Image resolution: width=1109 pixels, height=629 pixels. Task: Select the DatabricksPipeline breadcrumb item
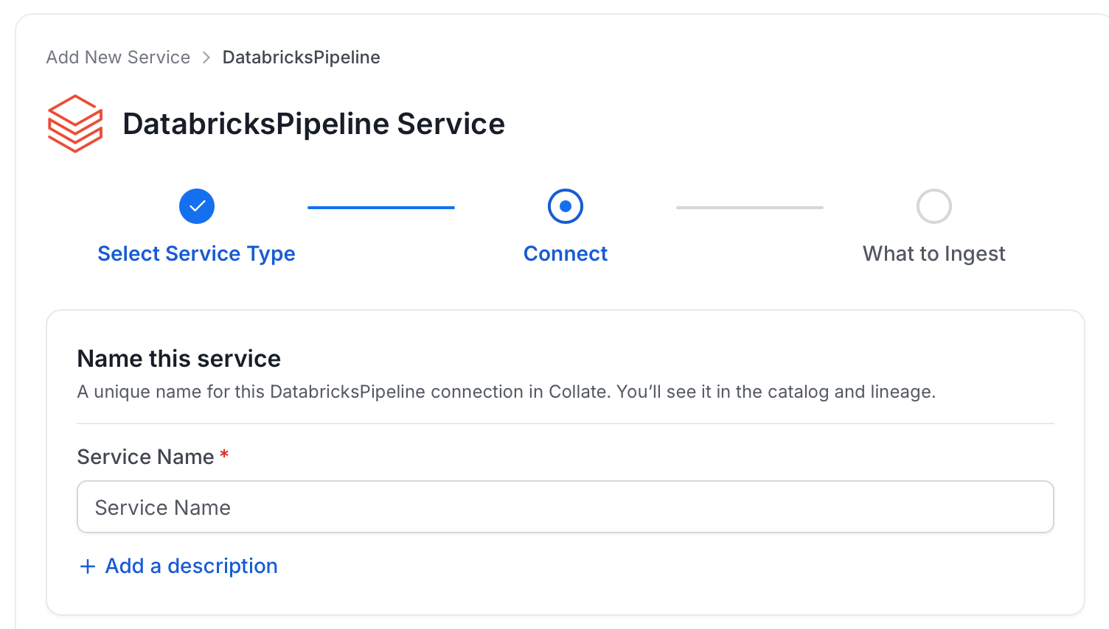(x=302, y=57)
